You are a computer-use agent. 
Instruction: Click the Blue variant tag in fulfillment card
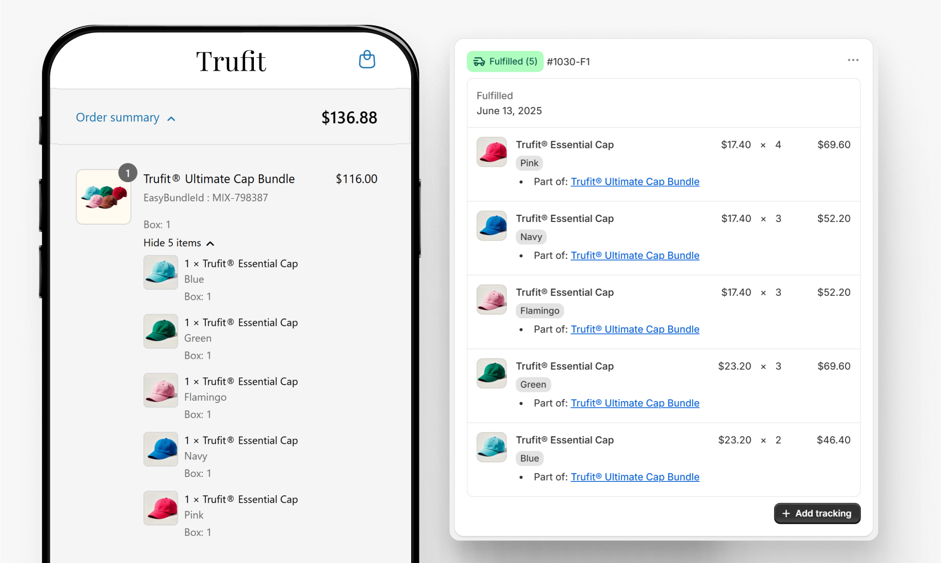(x=530, y=459)
